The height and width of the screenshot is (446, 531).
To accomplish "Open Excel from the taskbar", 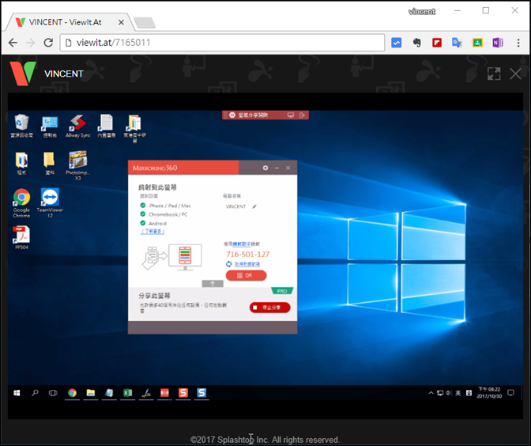I will [128, 393].
